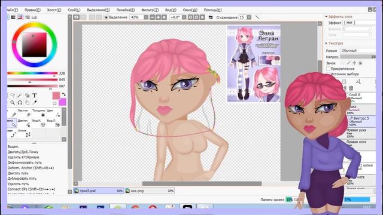
Task: Open the Режим blending mode dropdown
Action: [x=358, y=50]
